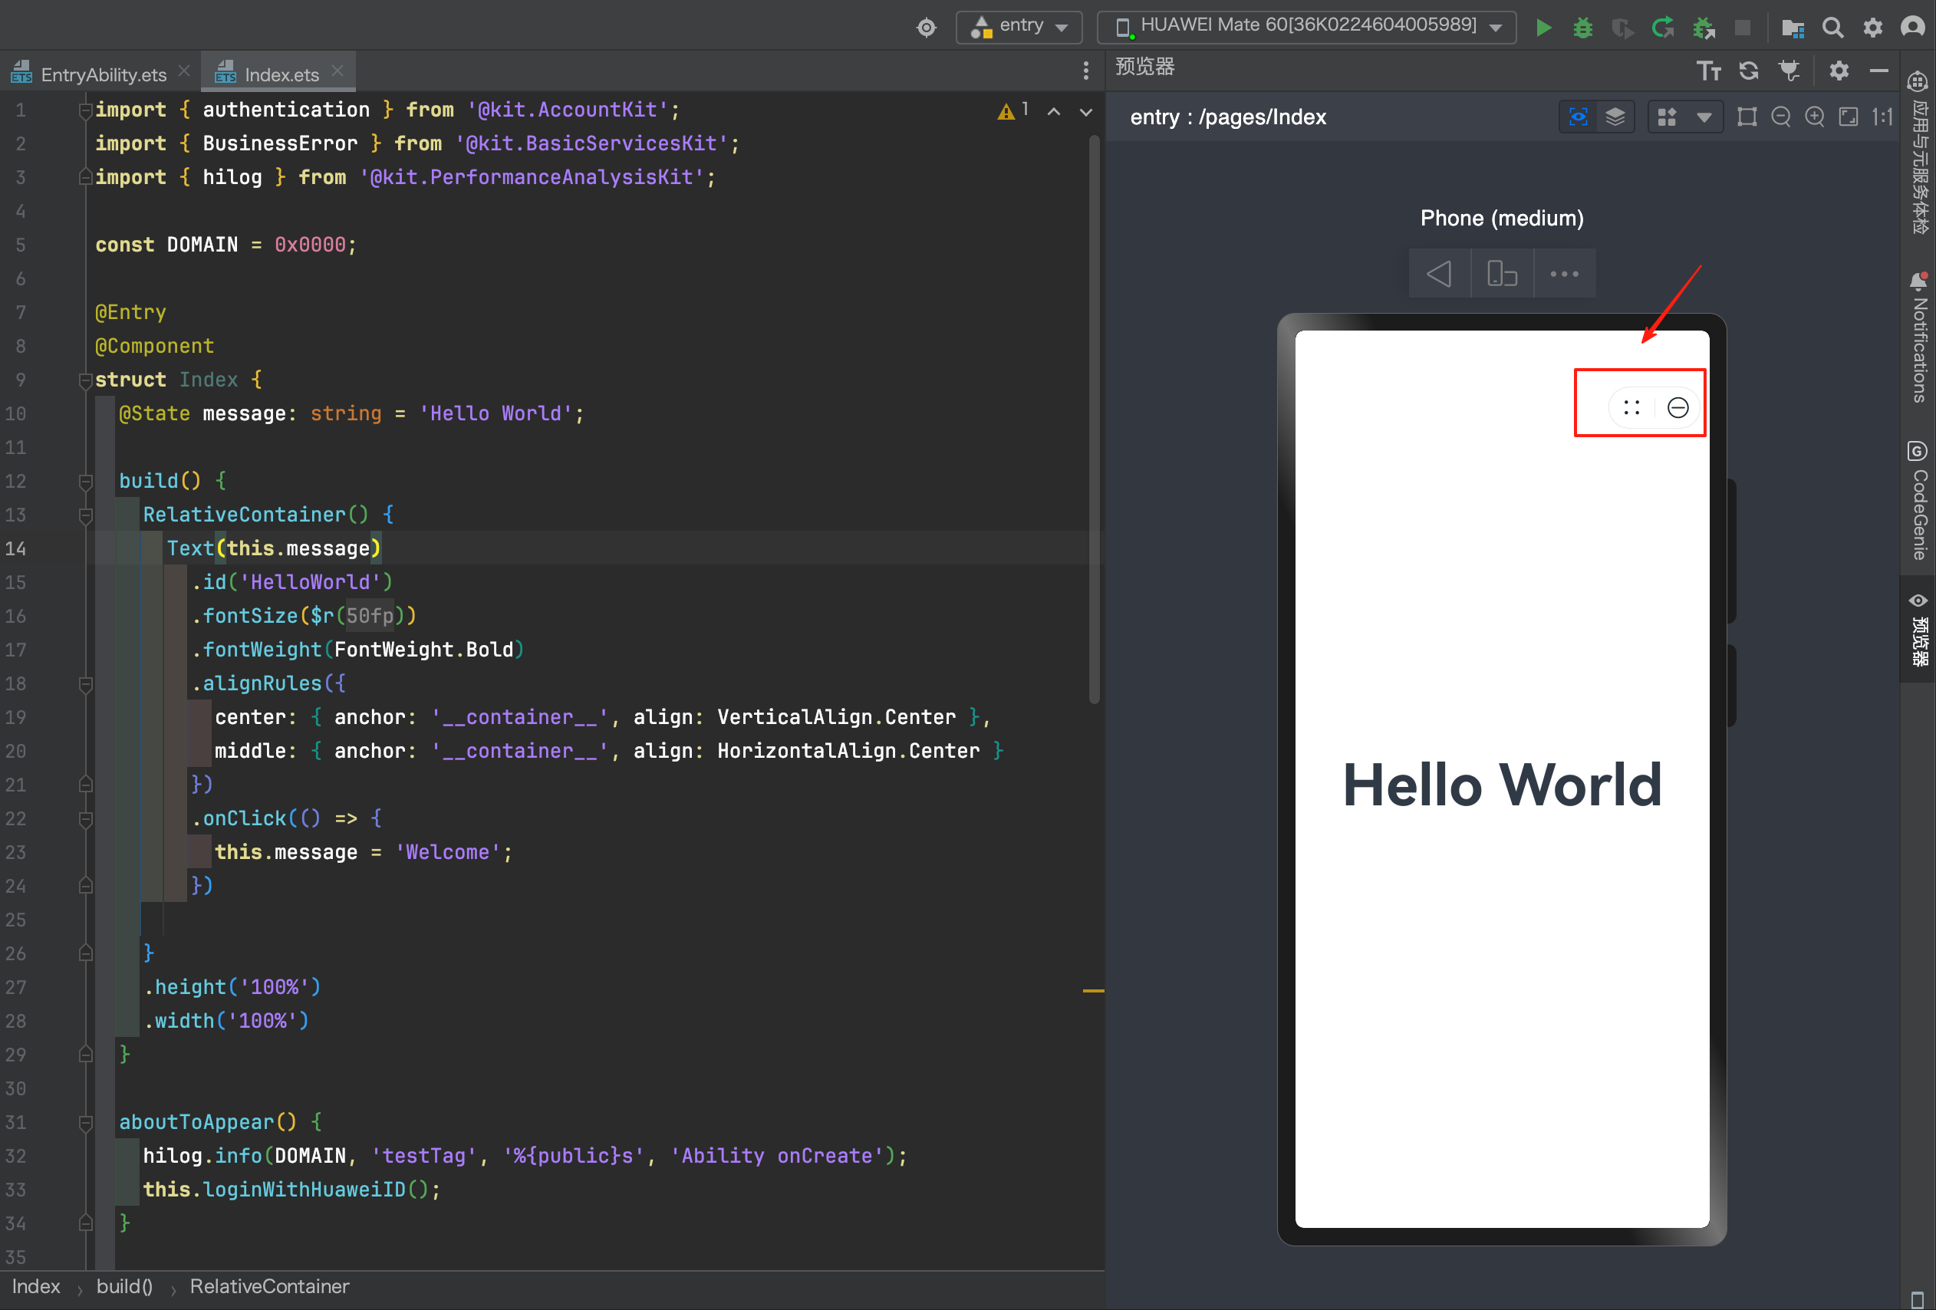
Task: Click the warning count indicator
Action: [x=1014, y=110]
